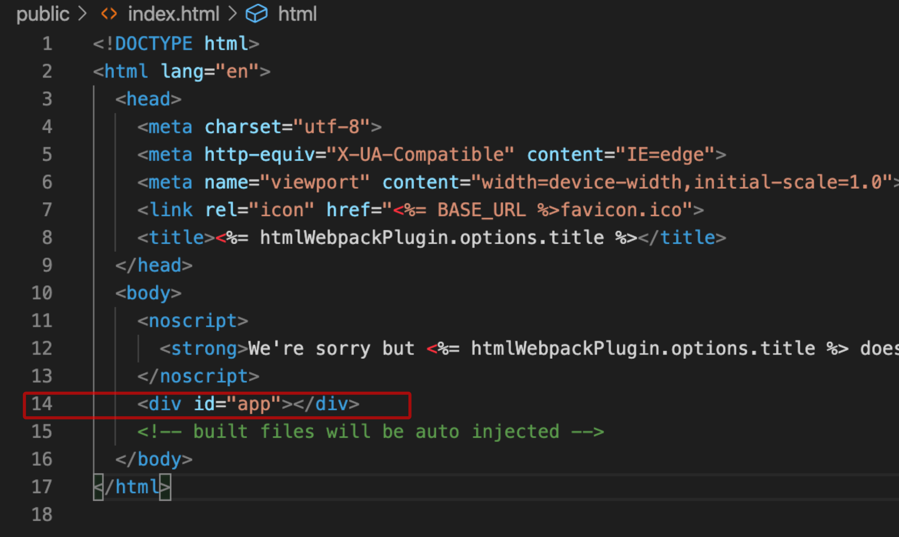Click the closing html tag on line 17
This screenshot has width=899, height=537.
(132, 487)
